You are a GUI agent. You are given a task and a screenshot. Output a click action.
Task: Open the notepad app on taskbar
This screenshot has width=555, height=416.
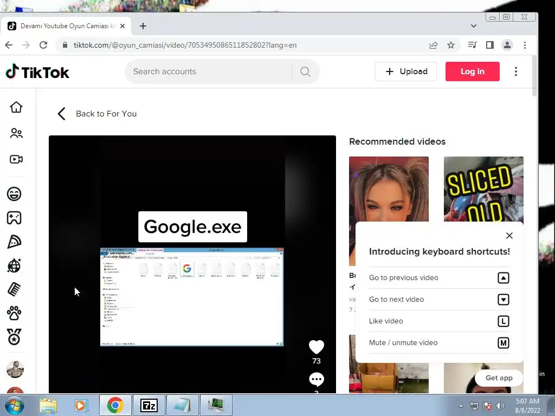click(x=183, y=405)
